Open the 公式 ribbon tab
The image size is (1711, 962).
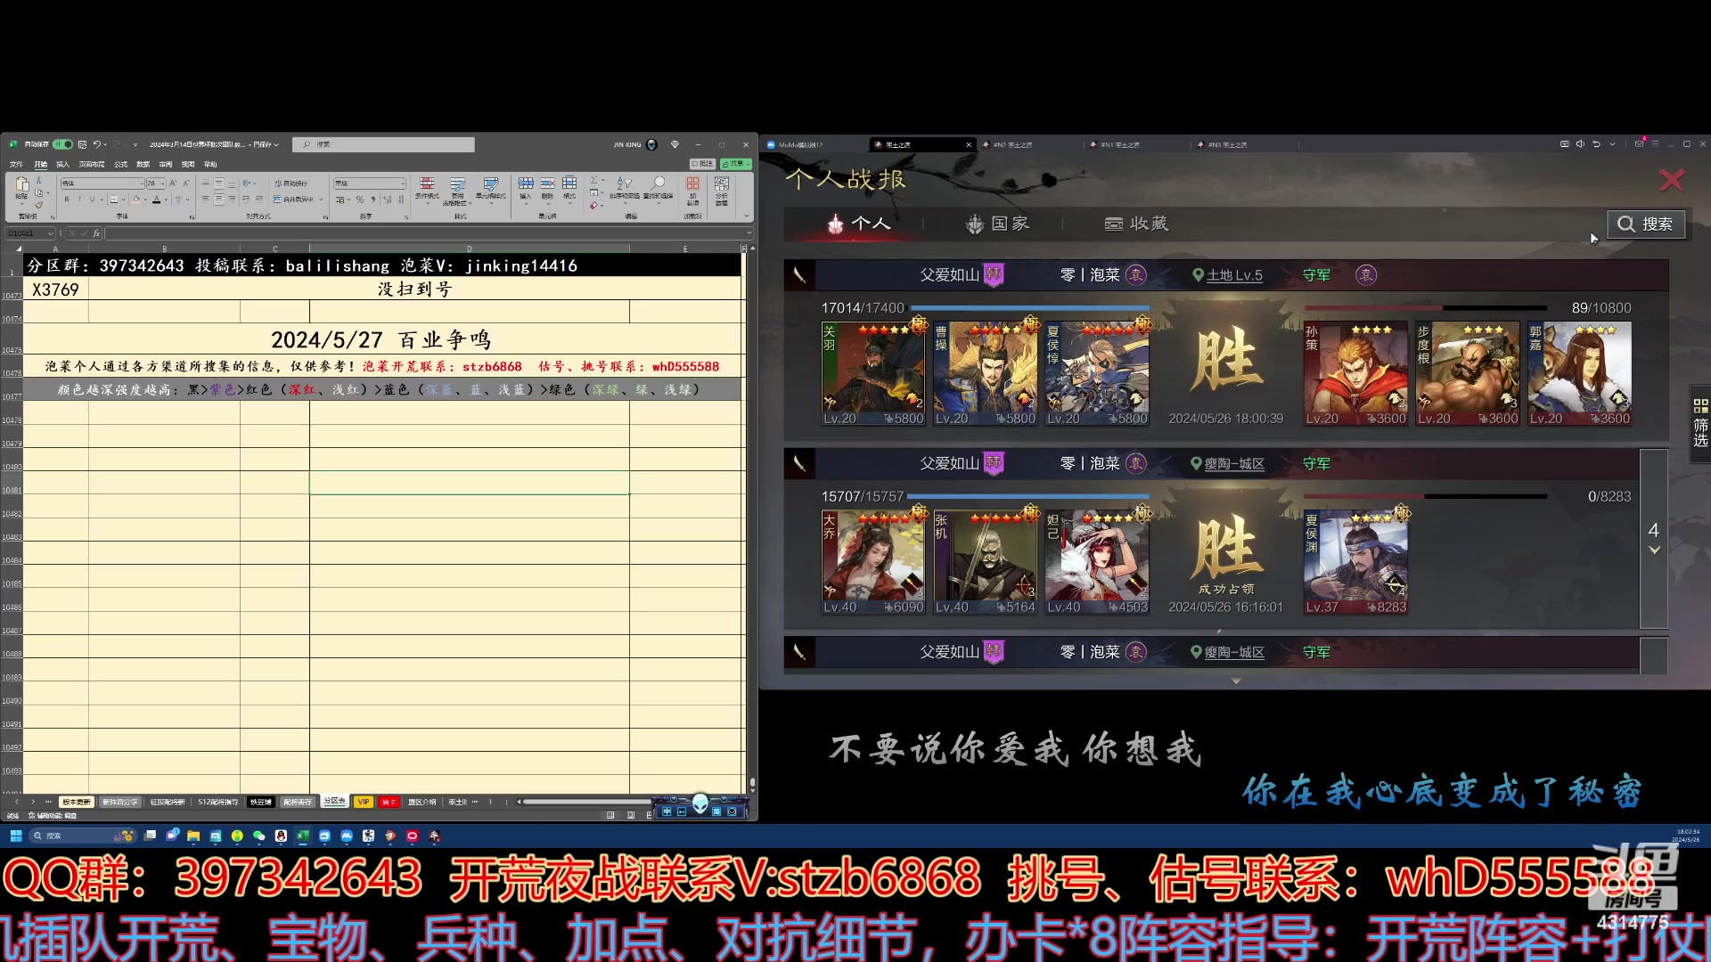pyautogui.click(x=120, y=164)
